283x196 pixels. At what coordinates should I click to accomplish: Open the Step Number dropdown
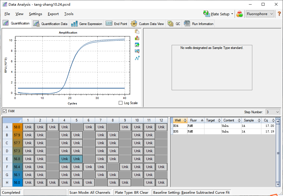272,112
